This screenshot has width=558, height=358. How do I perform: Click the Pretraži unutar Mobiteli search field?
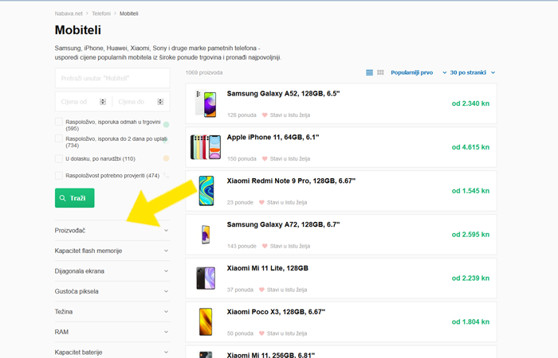(112, 78)
